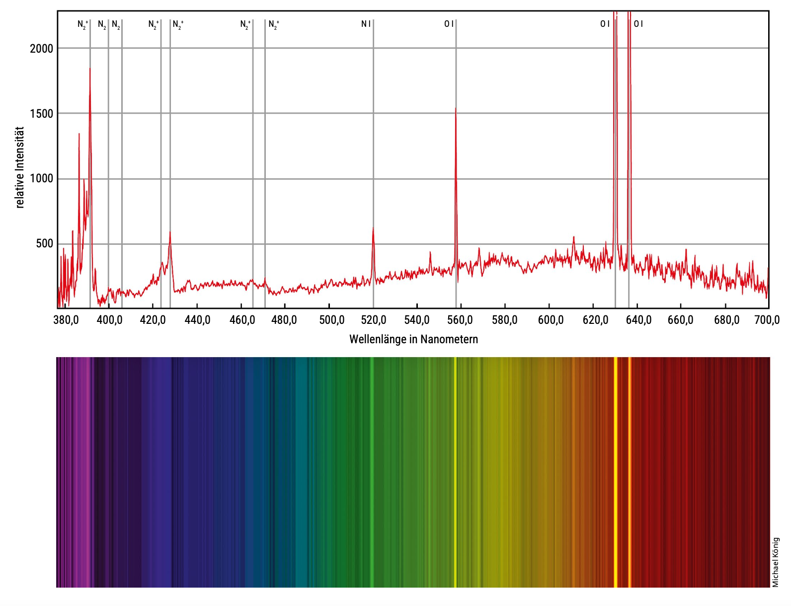Click the 2000 y-axis tick label
This screenshot has height=606, width=791.
tap(41, 49)
